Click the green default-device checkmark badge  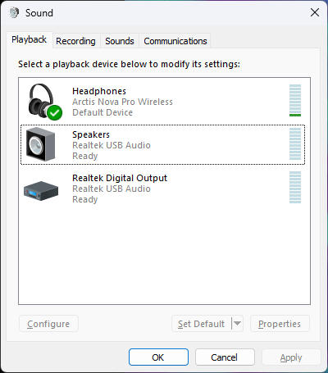point(55,112)
